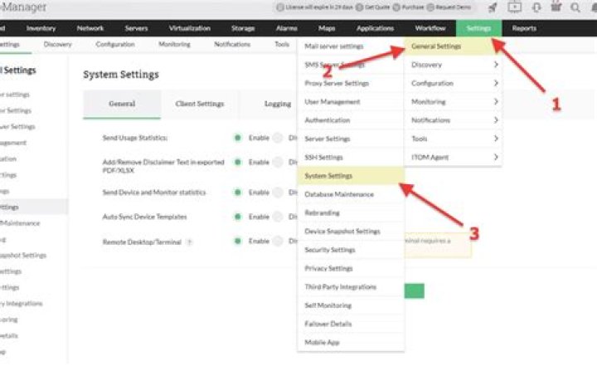Viewport: 597px width, 366px height.
Task: Open Mail server settings from the submenu
Action: click(350, 46)
